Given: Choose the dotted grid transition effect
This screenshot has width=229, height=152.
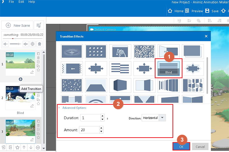Looking at the screenshot, I should pos(96,51).
